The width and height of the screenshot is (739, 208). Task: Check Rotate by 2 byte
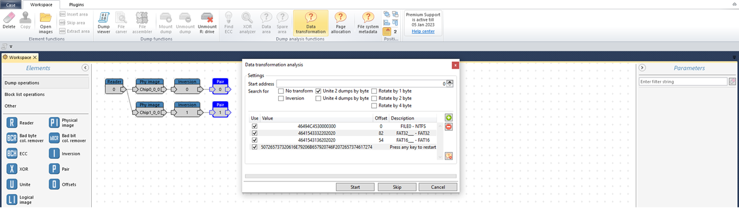[x=374, y=98]
